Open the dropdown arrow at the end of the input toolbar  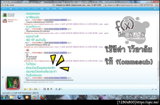[61, 89]
